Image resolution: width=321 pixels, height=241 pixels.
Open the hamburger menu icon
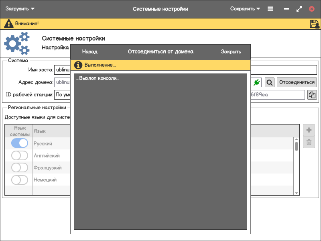point(270,9)
